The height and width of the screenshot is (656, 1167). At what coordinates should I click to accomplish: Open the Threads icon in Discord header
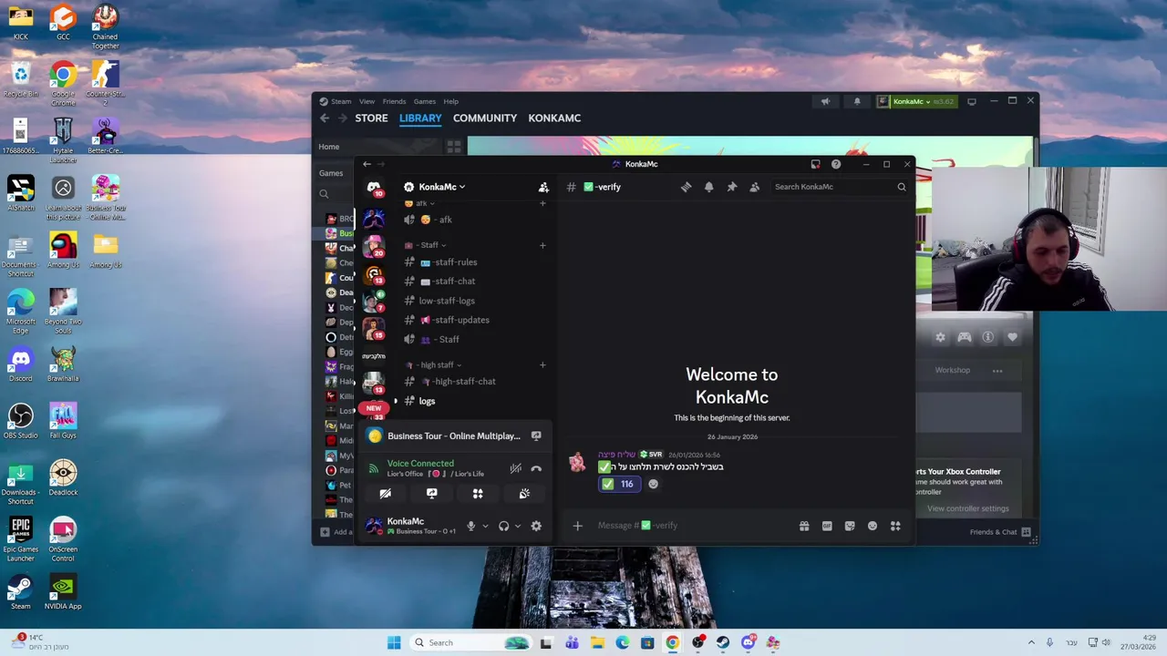click(686, 187)
